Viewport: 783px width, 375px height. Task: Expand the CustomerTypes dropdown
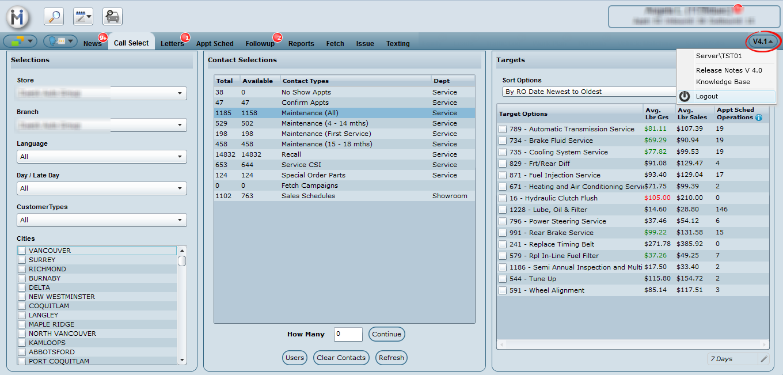(x=101, y=220)
